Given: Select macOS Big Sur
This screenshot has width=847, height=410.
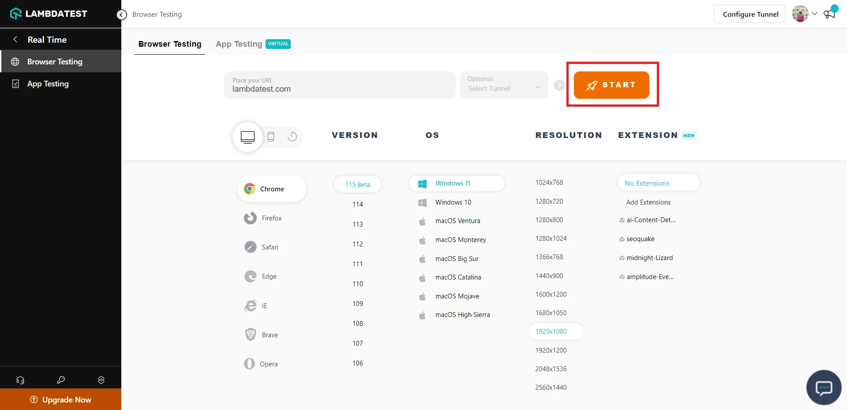Looking at the screenshot, I should click(x=448, y=258).
